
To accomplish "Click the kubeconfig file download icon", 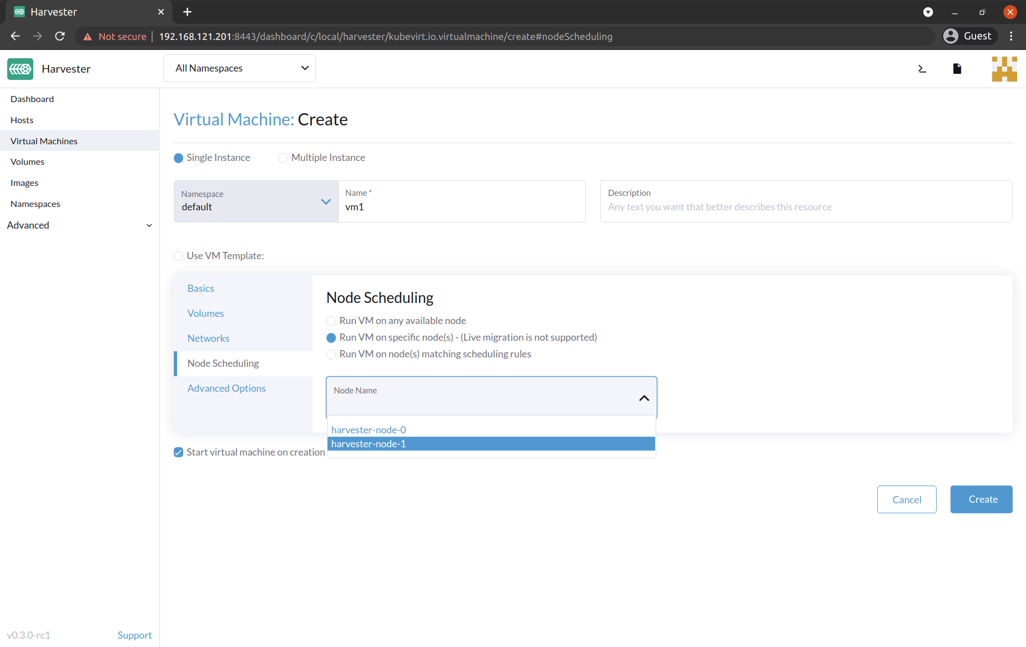I will pos(957,69).
